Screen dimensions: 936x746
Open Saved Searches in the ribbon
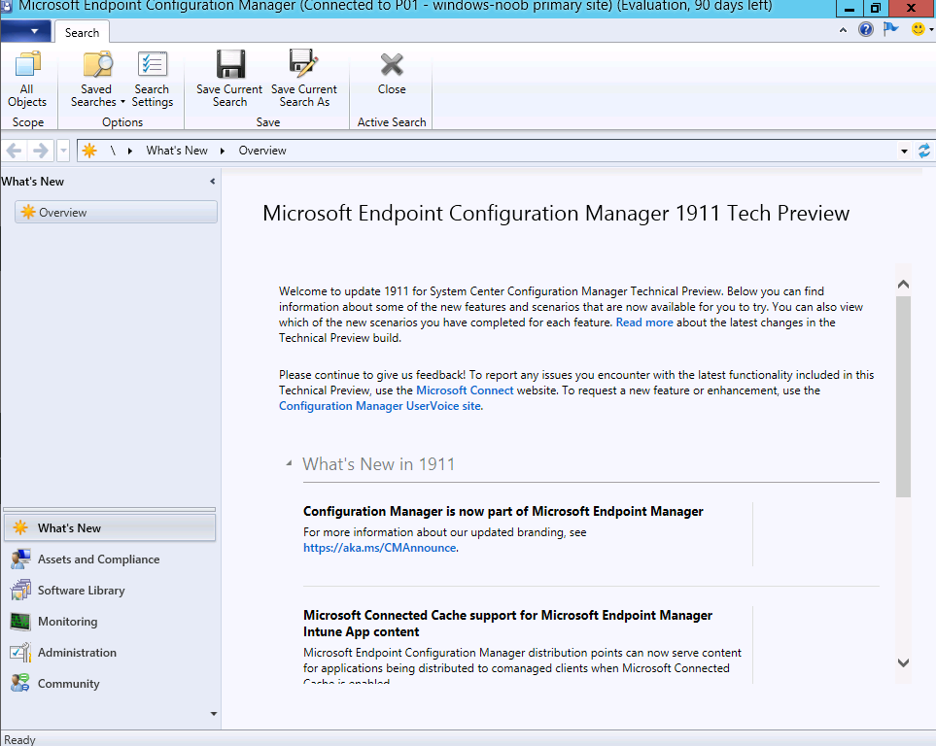click(x=97, y=80)
